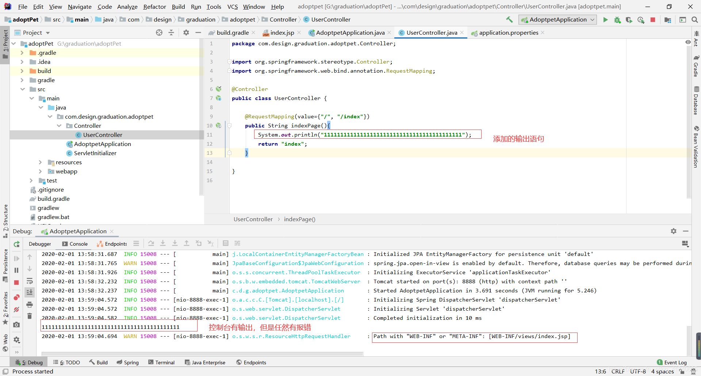Open AdoptpetApplication run configuration dropdown
Image resolution: width=701 pixels, height=376 pixels.
[x=558, y=20]
